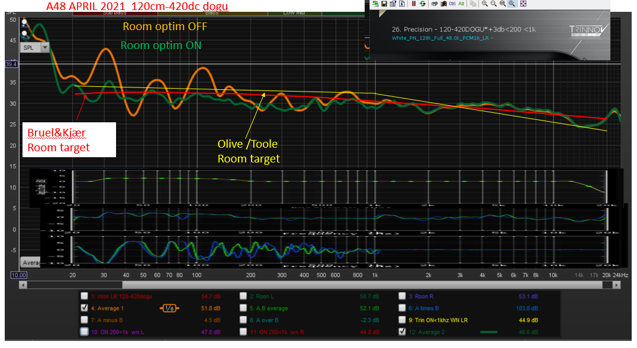The height and width of the screenshot is (348, 637).
Task: Click the Sub bass frequency band tab
Action: click(x=115, y=14)
